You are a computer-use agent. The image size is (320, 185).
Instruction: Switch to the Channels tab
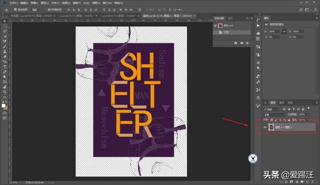coord(281,103)
